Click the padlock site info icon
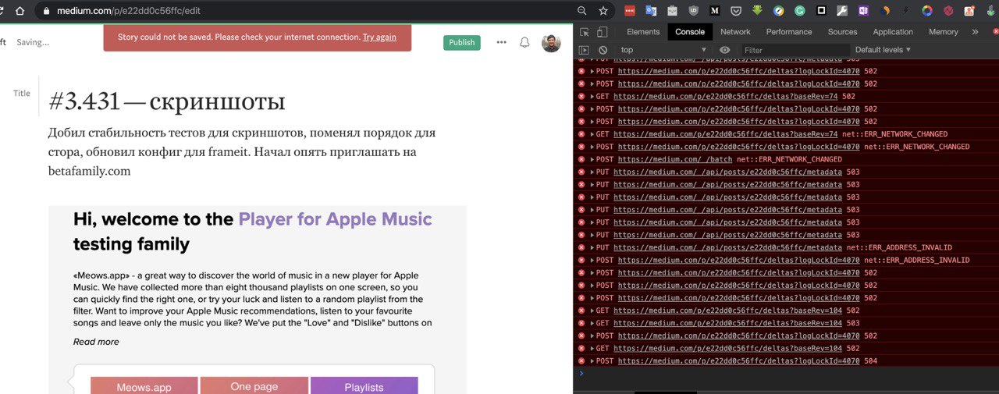The width and height of the screenshot is (999, 394). tap(46, 12)
